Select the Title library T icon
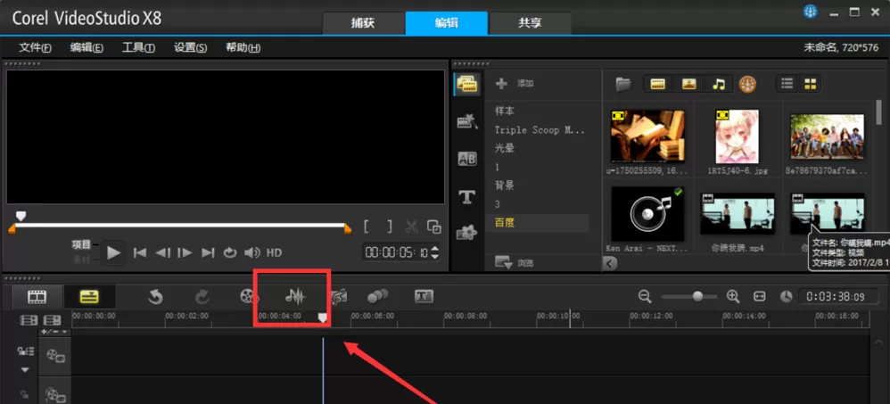 coord(466,196)
